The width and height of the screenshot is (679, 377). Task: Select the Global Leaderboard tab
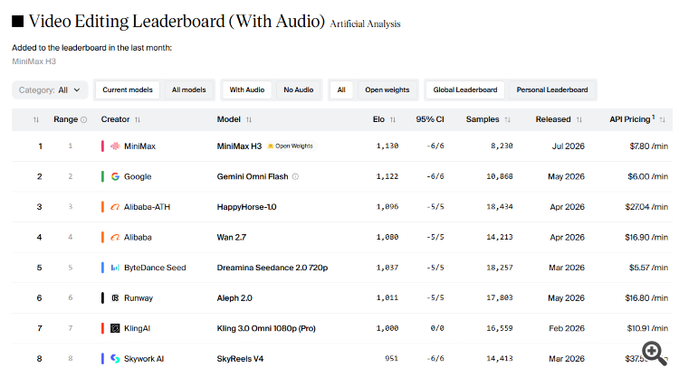click(x=465, y=90)
